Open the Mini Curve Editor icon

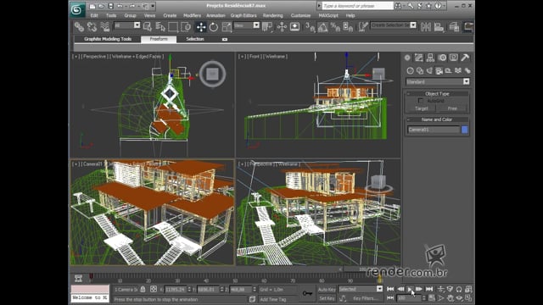coord(78,278)
